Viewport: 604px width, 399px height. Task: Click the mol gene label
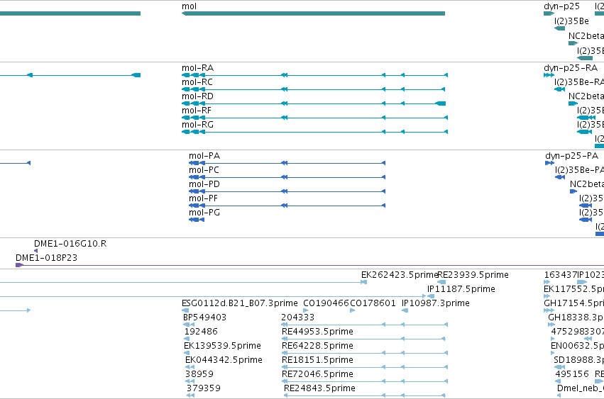point(189,6)
